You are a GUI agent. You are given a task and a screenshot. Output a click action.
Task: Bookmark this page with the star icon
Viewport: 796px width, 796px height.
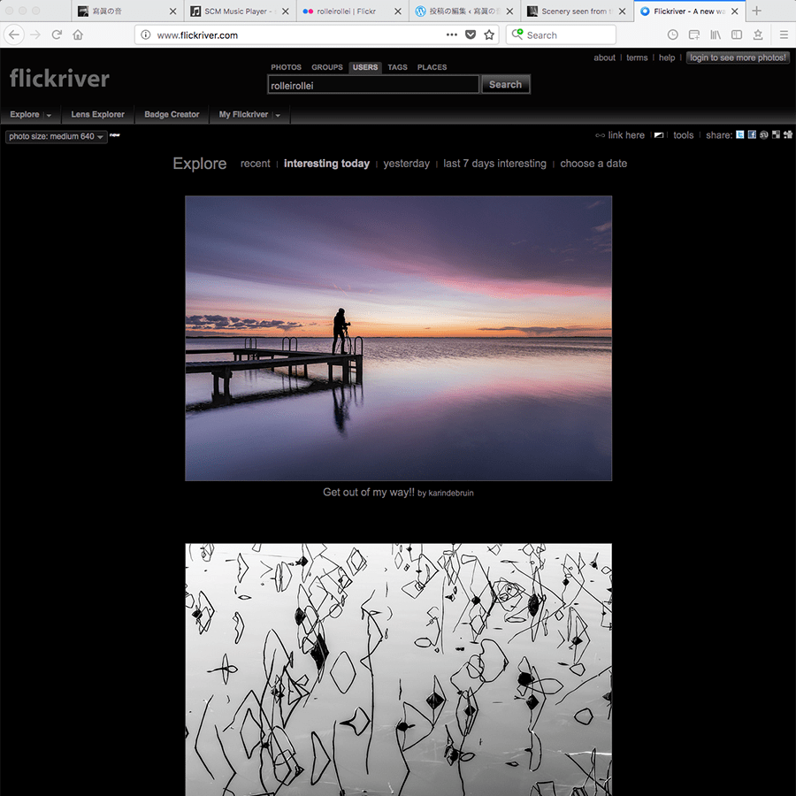pyautogui.click(x=489, y=34)
